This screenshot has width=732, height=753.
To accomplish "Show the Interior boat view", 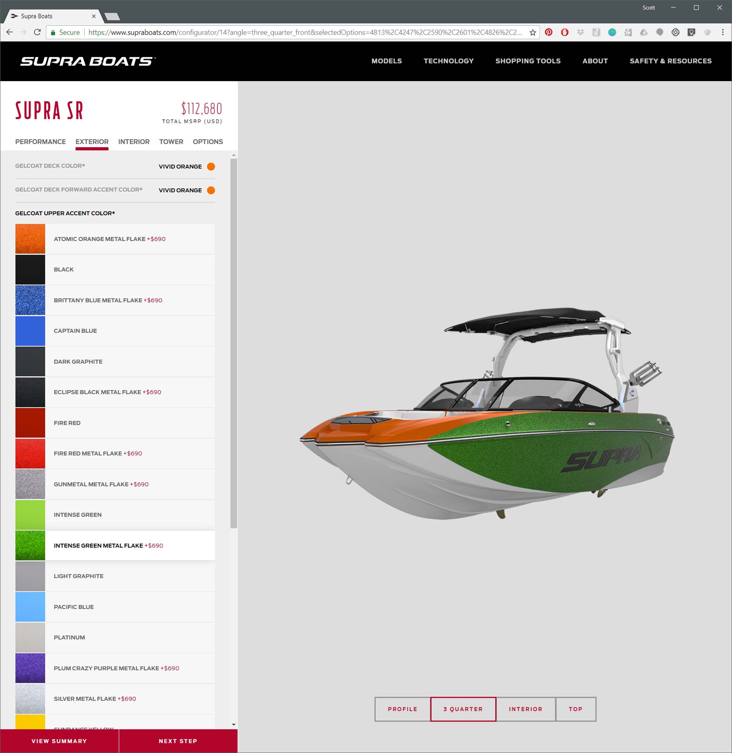I will 526,709.
